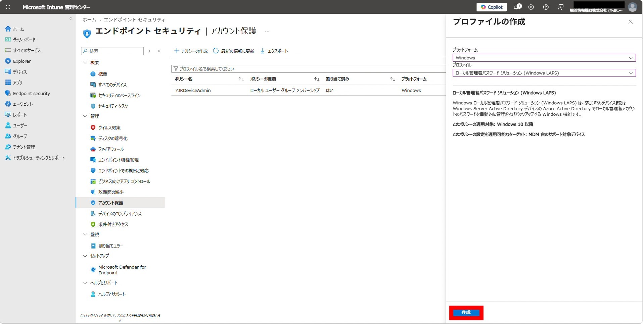Open the 概要 menu item
The image size is (643, 324).
tap(102, 74)
